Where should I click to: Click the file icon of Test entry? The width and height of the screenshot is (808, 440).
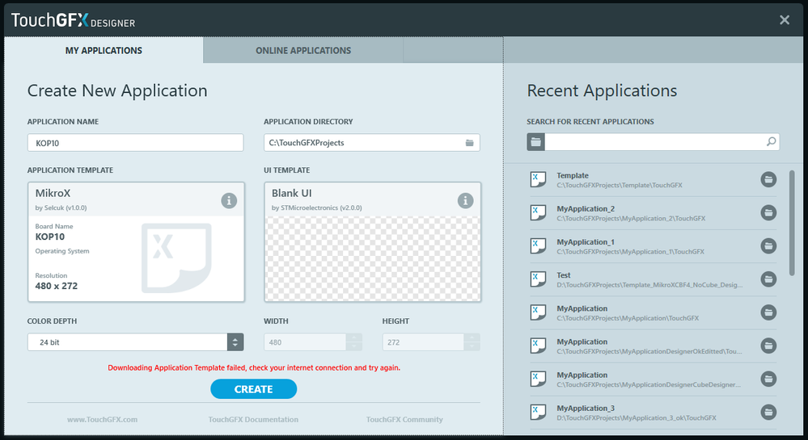click(538, 279)
